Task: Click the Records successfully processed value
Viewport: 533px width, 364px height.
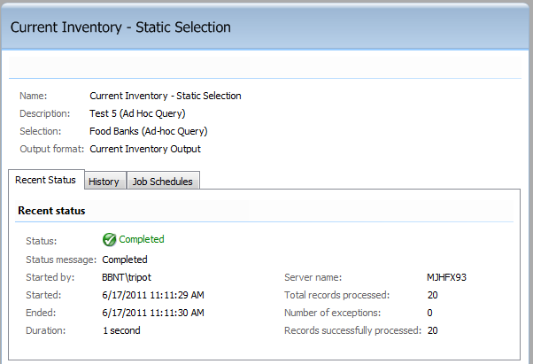Action: (433, 330)
